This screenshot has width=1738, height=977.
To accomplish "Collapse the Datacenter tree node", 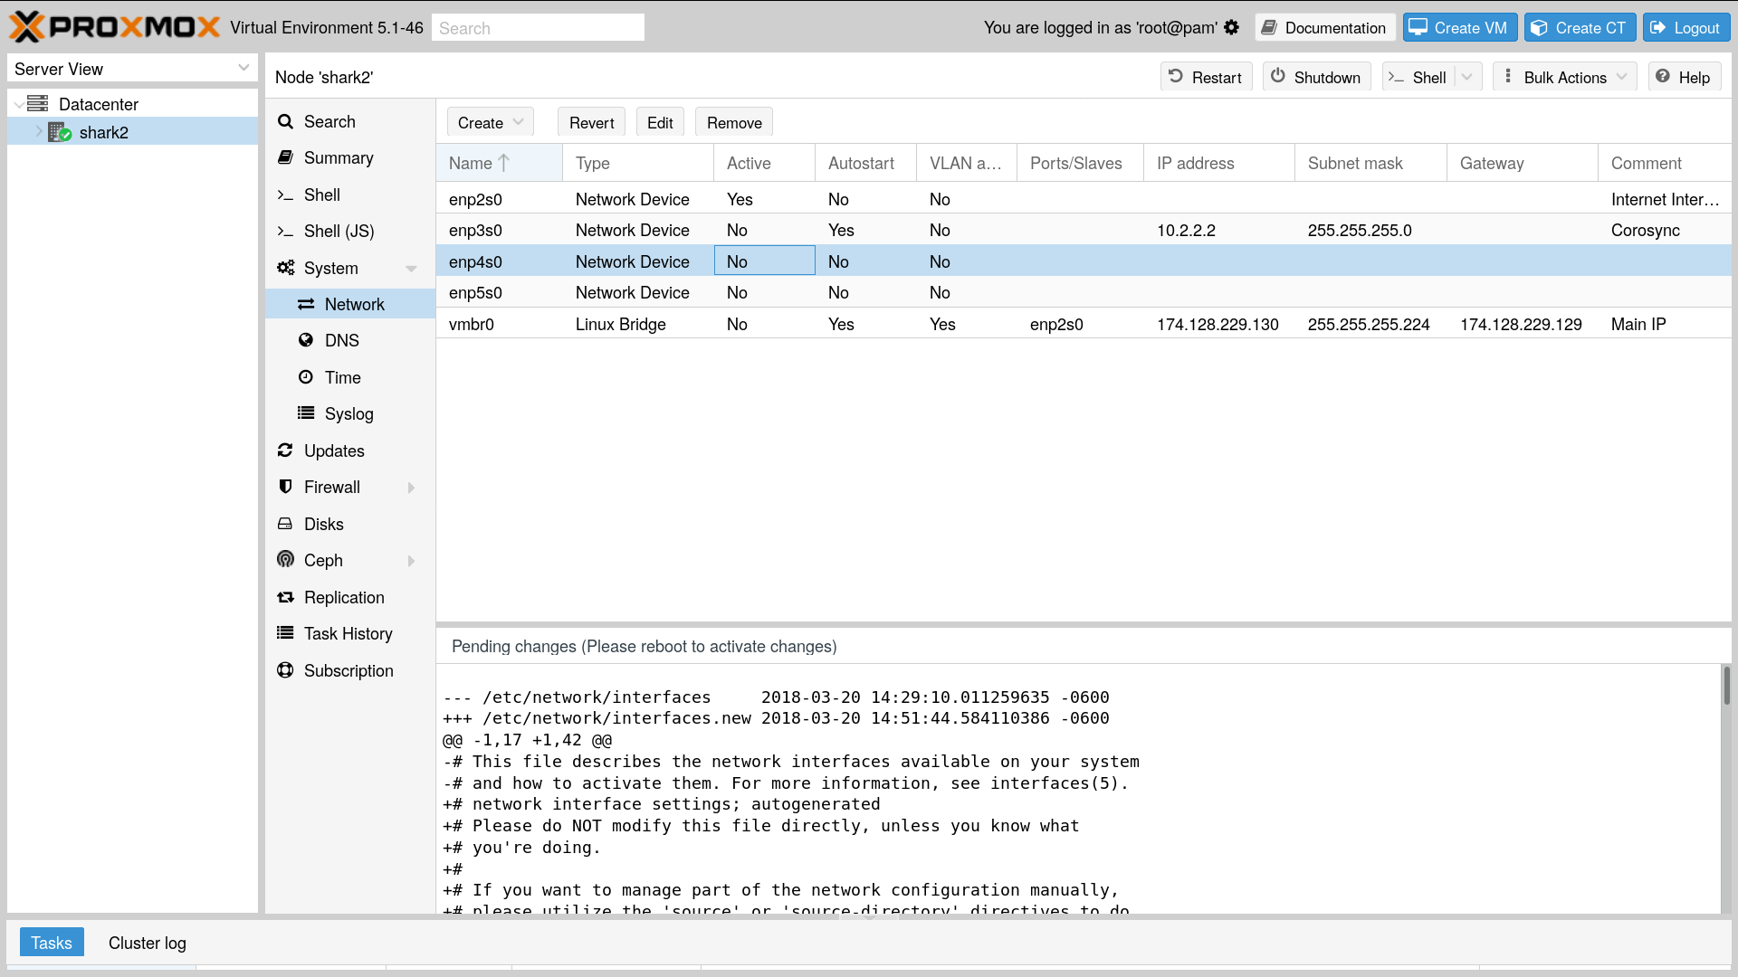I will point(19,104).
